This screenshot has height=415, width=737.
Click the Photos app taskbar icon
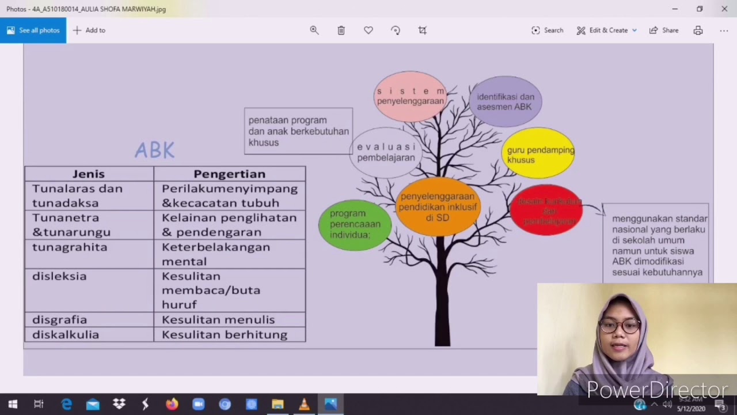[x=330, y=405]
